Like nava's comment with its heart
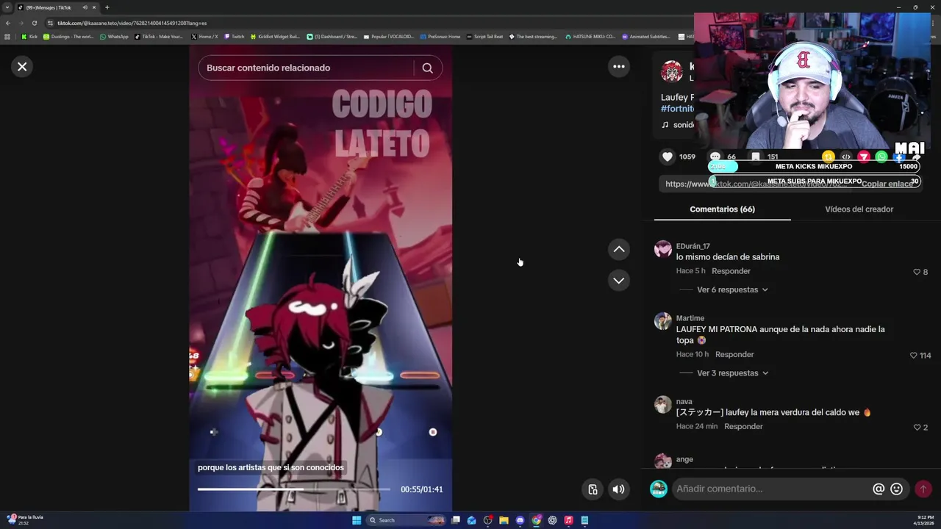 coord(917,428)
